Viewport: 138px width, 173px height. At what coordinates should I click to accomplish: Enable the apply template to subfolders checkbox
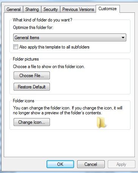pyautogui.click(x=16, y=47)
